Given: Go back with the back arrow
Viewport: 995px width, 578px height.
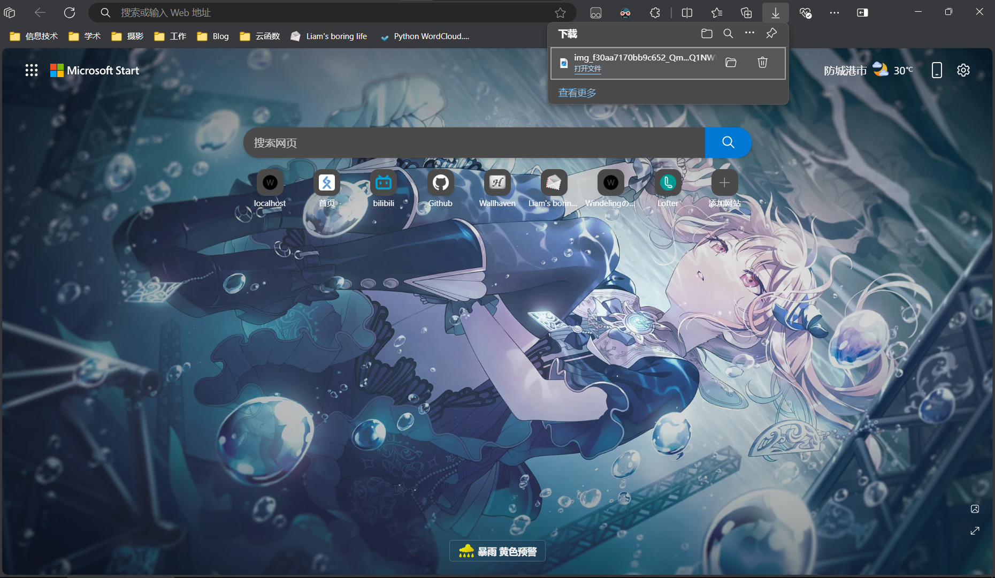Looking at the screenshot, I should pos(40,12).
